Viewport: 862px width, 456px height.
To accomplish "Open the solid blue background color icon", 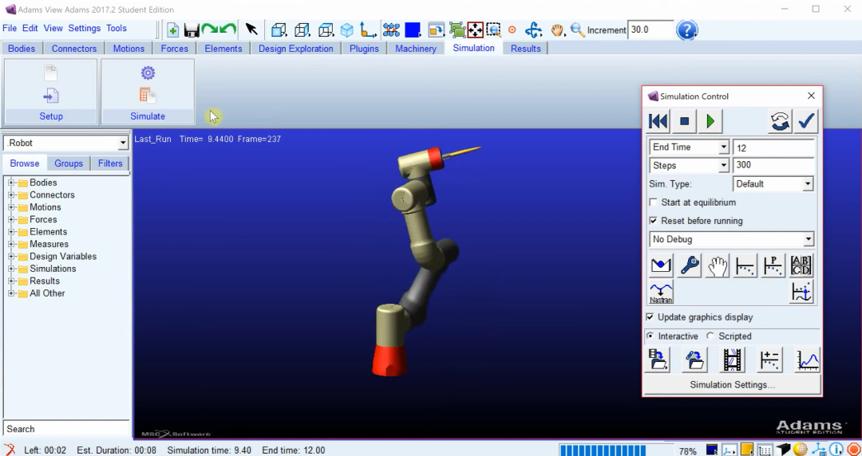I will (413, 29).
